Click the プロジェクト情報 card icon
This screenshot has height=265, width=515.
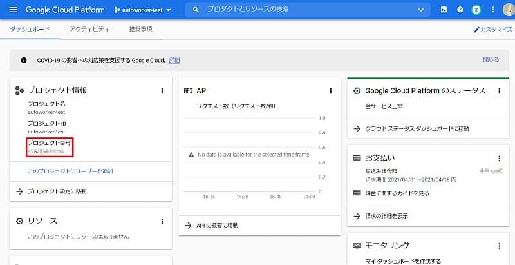tap(20, 91)
